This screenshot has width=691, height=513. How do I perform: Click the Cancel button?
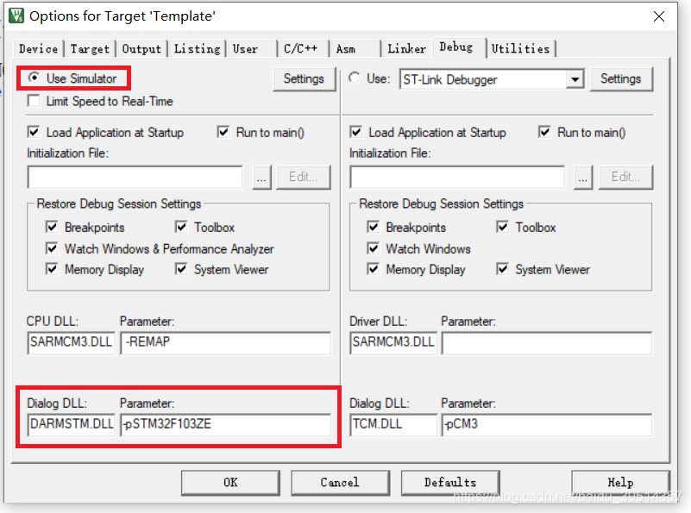point(340,483)
